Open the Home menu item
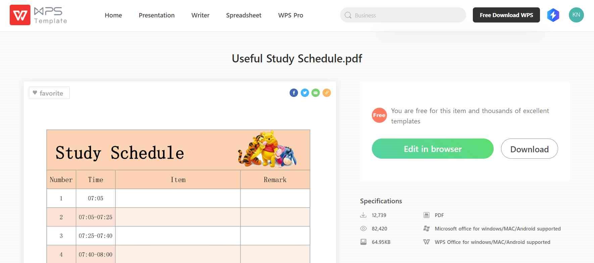 [x=113, y=15]
